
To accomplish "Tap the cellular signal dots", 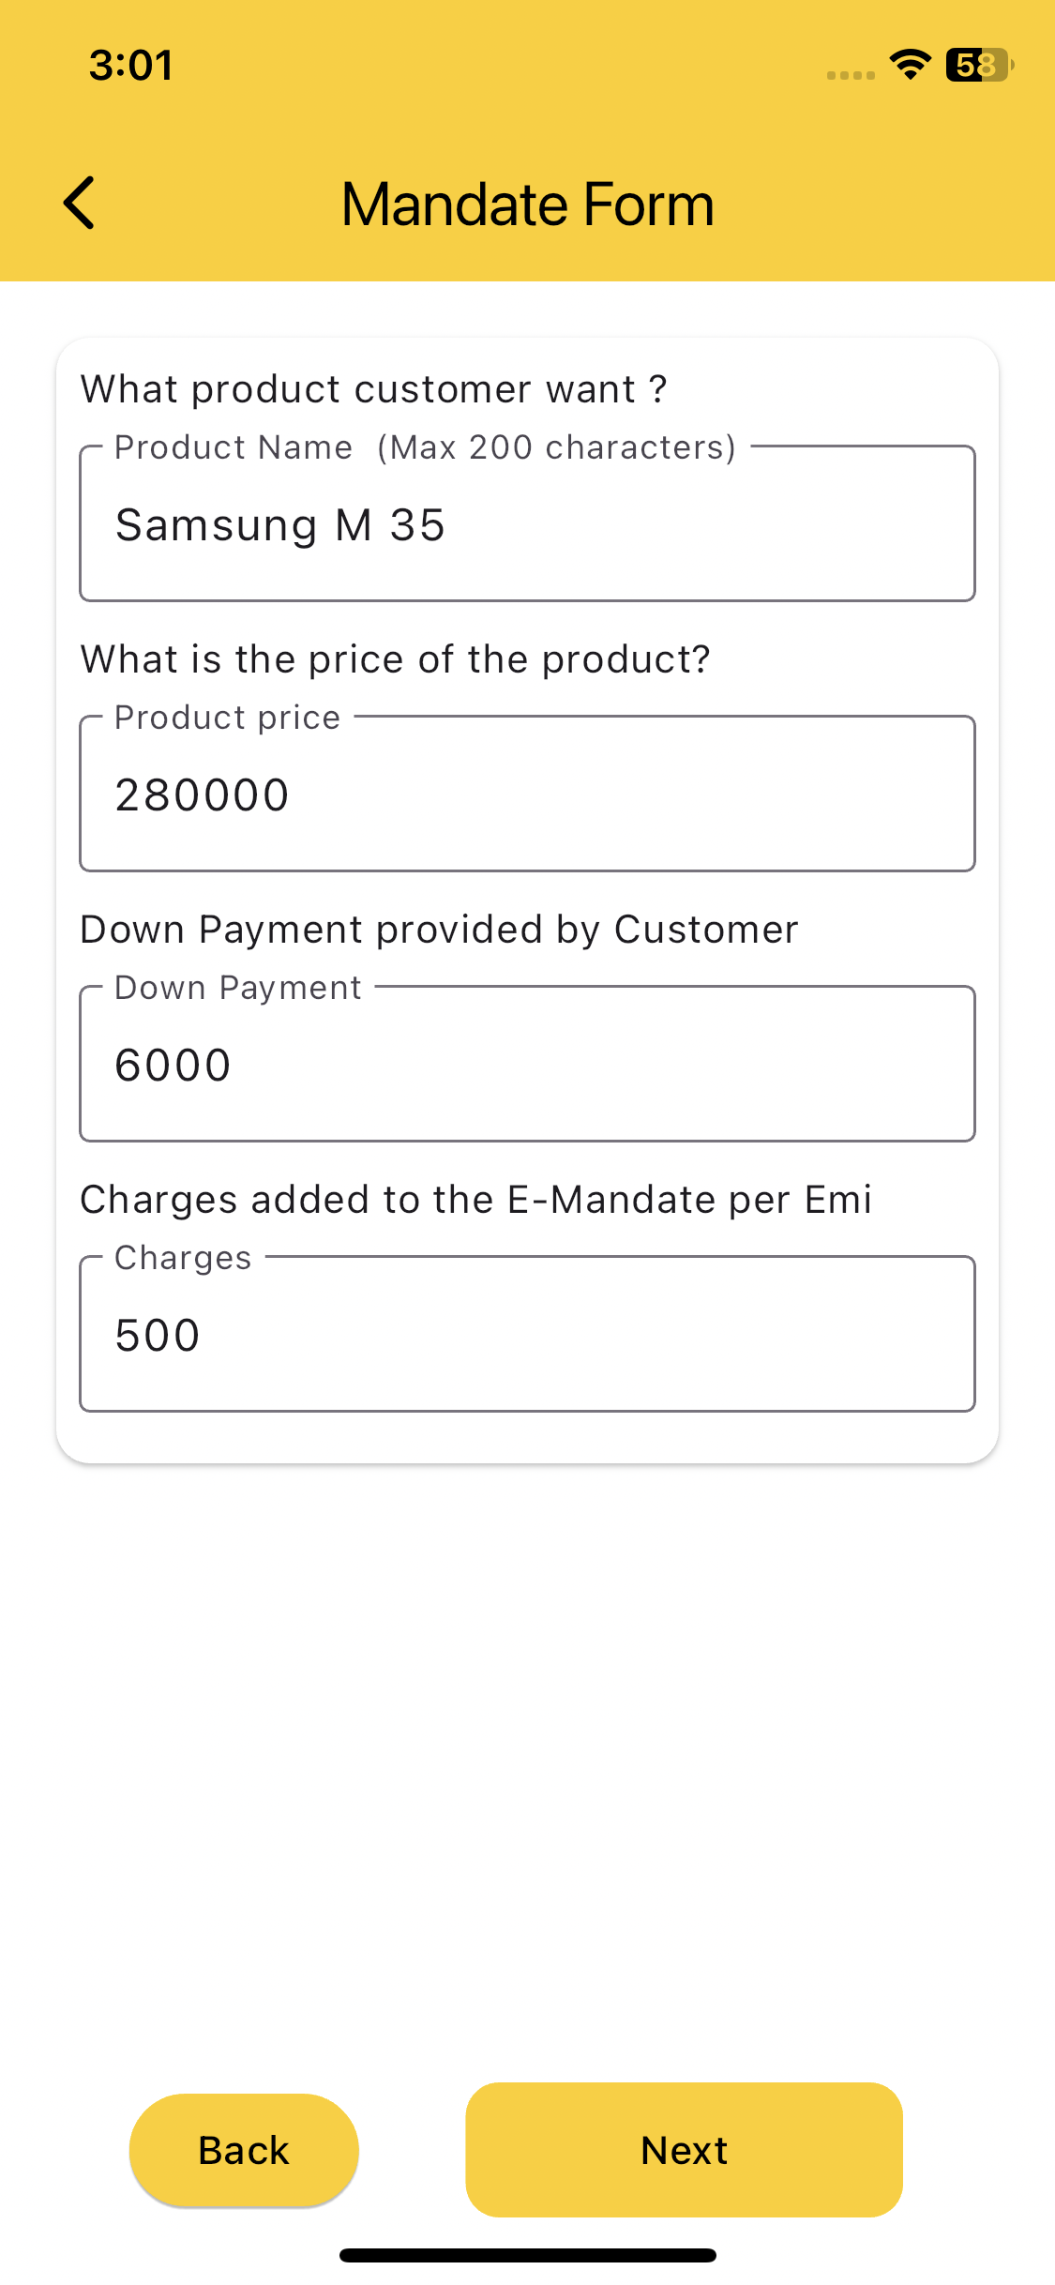I will coord(851,75).
